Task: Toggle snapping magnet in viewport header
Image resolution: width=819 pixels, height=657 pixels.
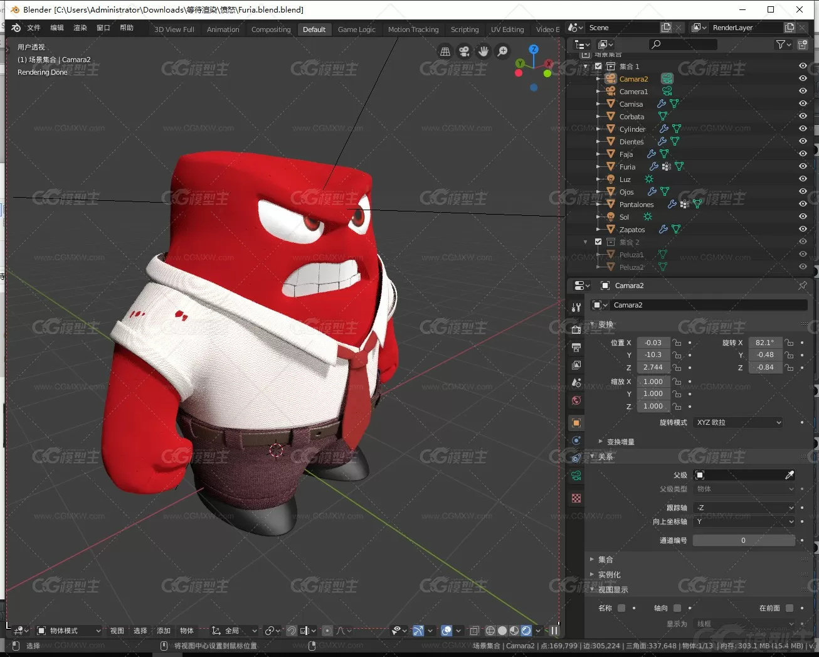Action: 292,631
